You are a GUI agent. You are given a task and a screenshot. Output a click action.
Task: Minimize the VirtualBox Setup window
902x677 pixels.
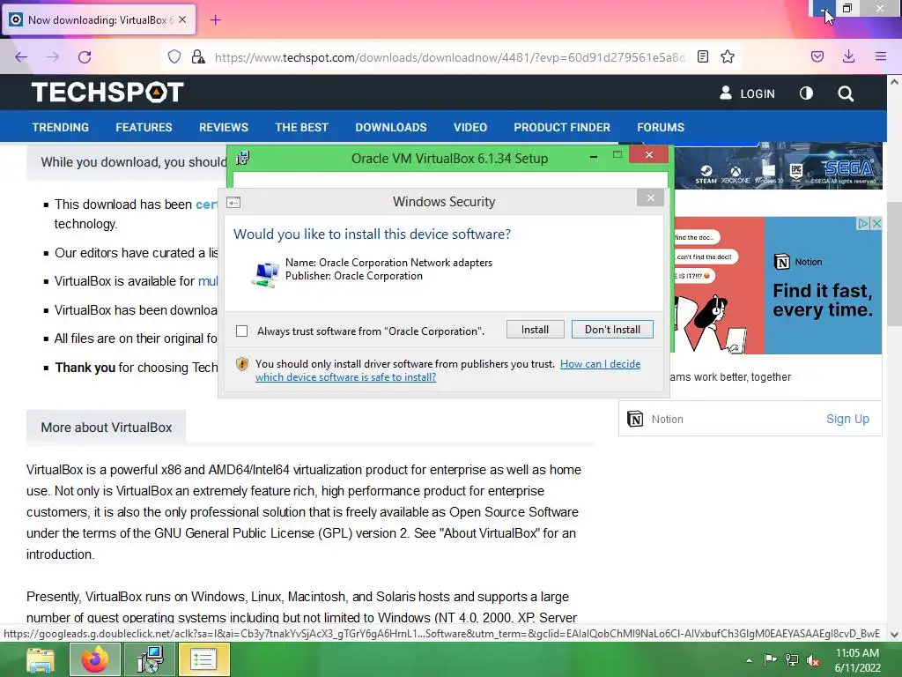pos(593,155)
